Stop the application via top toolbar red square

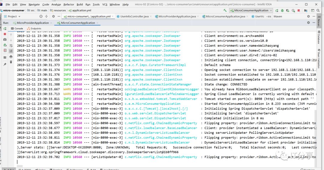click(299, 10)
